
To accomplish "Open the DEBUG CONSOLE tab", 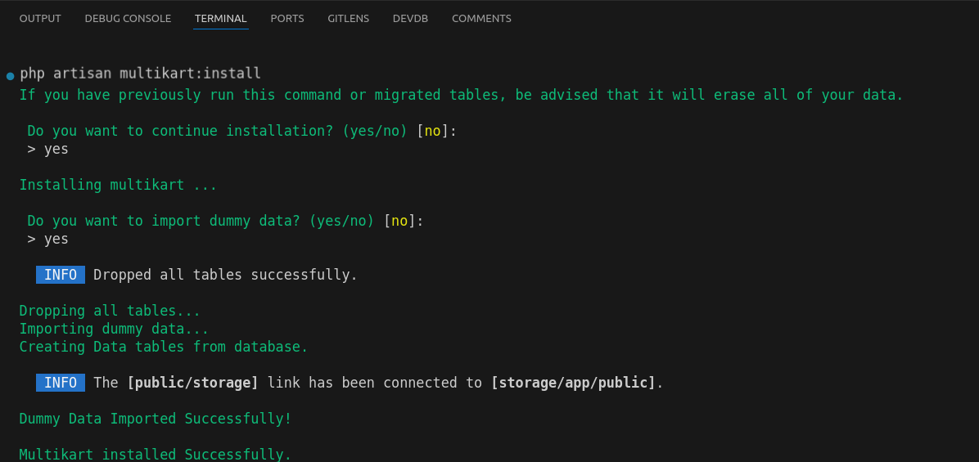I will tap(128, 18).
